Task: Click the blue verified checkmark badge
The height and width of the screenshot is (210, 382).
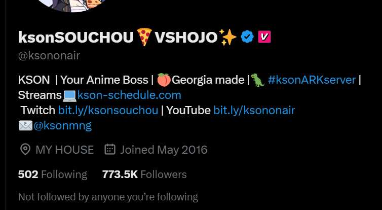Action: pos(247,37)
